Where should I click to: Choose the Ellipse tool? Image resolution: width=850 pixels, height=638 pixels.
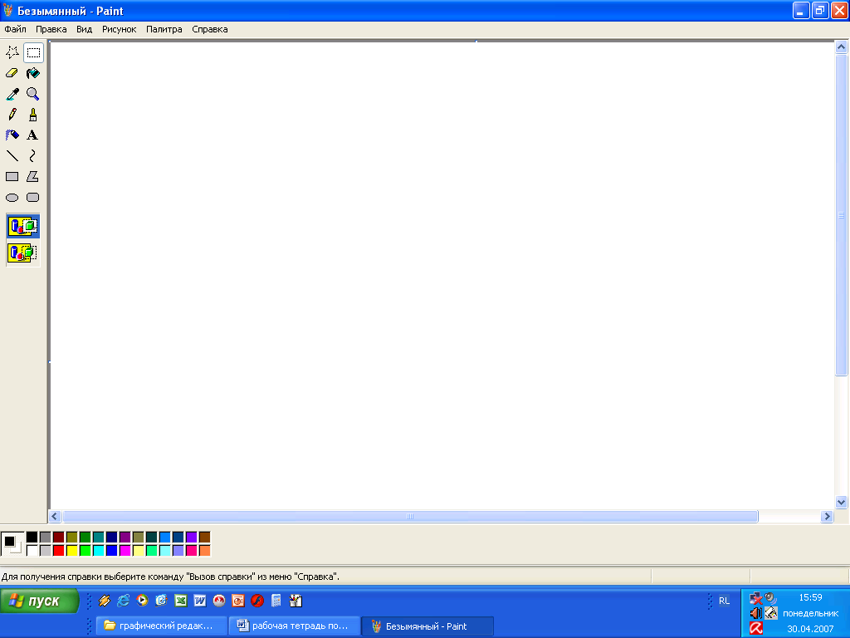12,198
